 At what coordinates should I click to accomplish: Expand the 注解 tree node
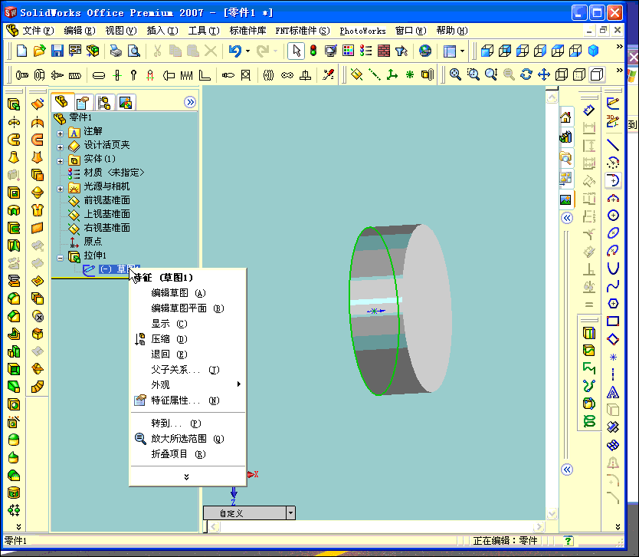pyautogui.click(x=60, y=133)
